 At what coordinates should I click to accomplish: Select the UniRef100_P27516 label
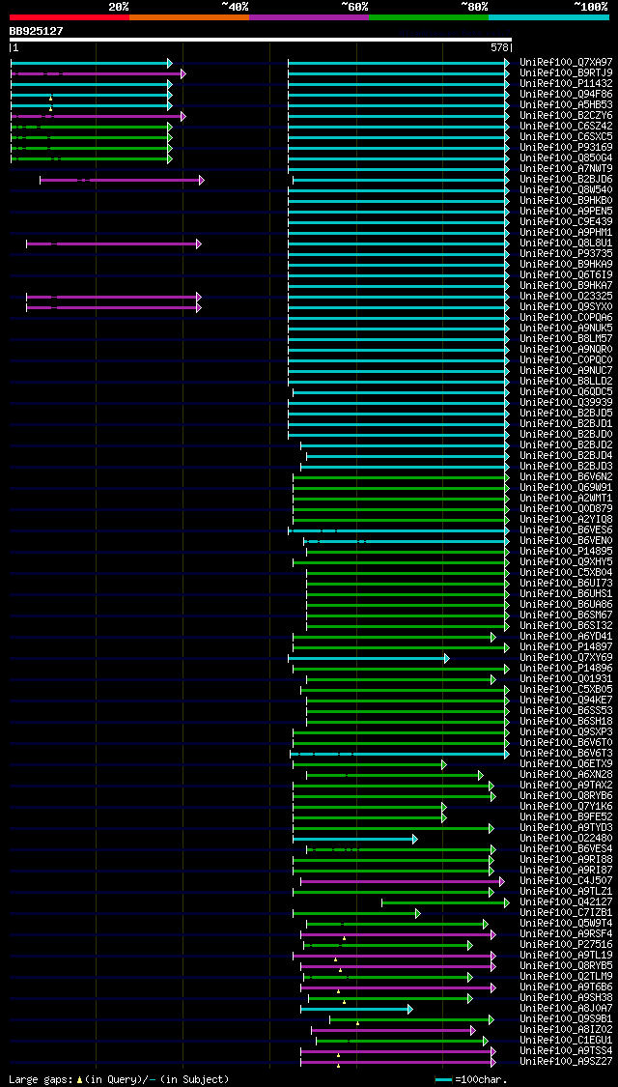[566, 945]
